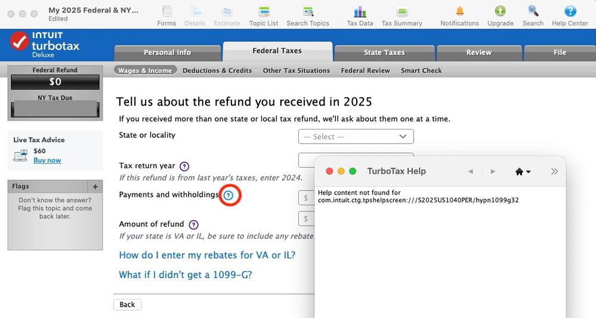Click the '$60' Live Tax Advice price
Image resolution: width=596 pixels, height=318 pixels.
(x=39, y=151)
